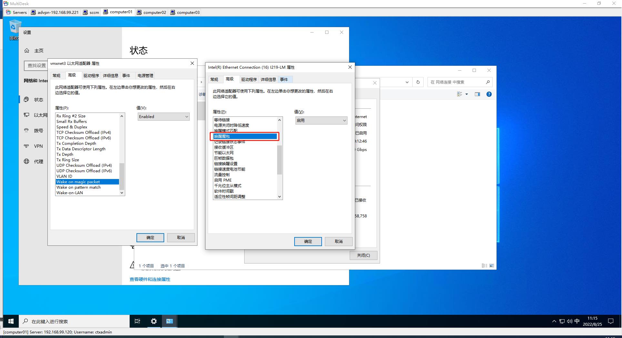This screenshot has width=622, height=338.
Task: Click refresh button in Network Connections window
Action: pos(418,82)
